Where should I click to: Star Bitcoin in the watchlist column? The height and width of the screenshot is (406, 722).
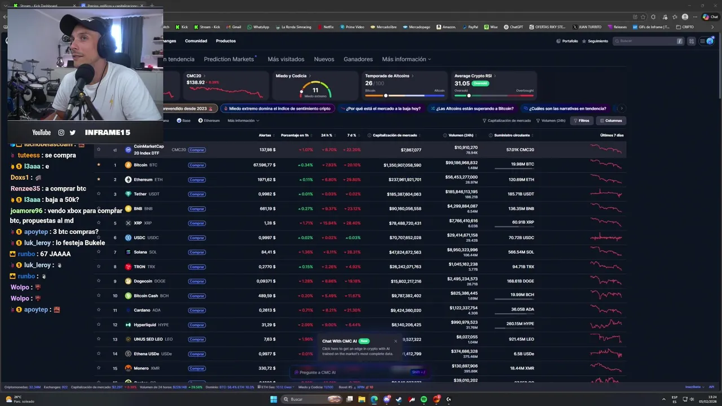click(x=99, y=165)
